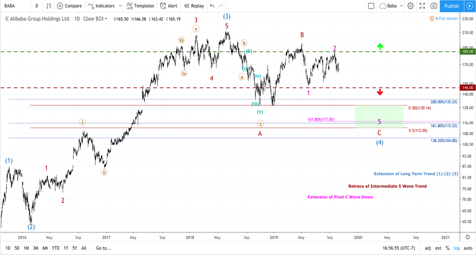The width and height of the screenshot is (476, 255).
Task: Click the Publish button
Action: (x=452, y=6)
